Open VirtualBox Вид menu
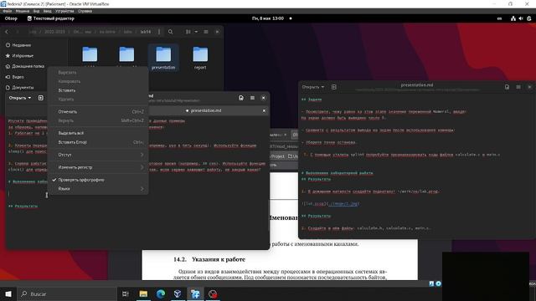The height and width of the screenshot is (301, 536). (36, 11)
